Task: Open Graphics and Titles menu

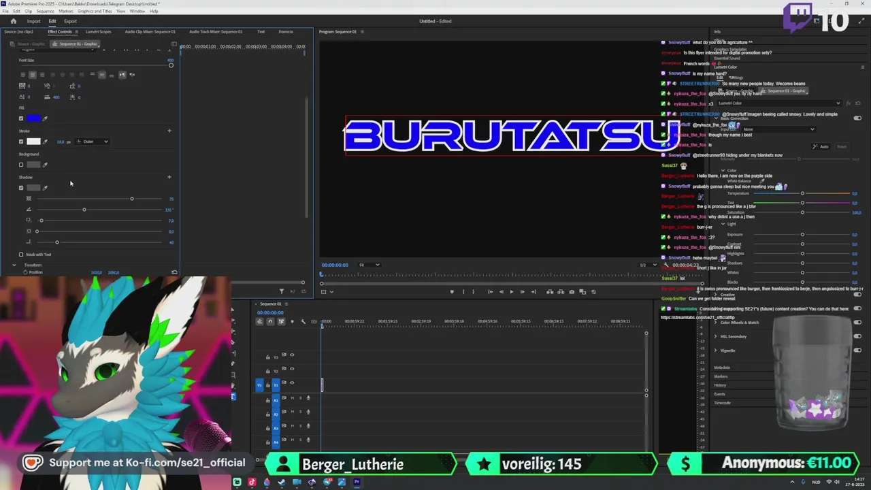Action: coord(95,11)
